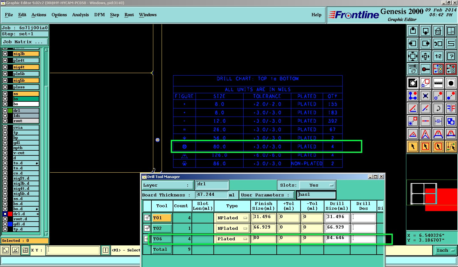Open the DFM menu
The image size is (458, 267).
point(100,15)
